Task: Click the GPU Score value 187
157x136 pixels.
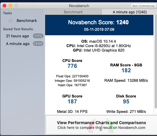Action: [72, 102]
